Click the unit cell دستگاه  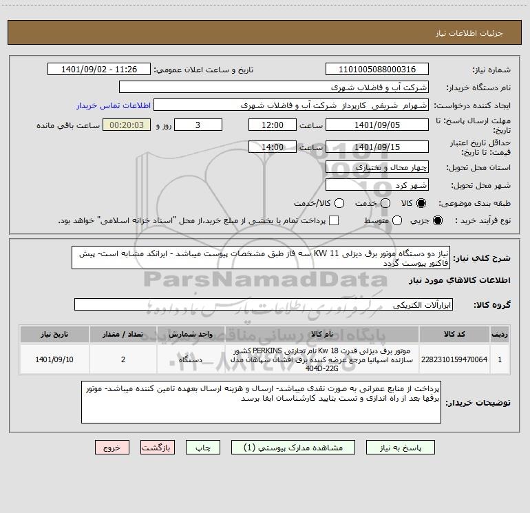(x=191, y=359)
